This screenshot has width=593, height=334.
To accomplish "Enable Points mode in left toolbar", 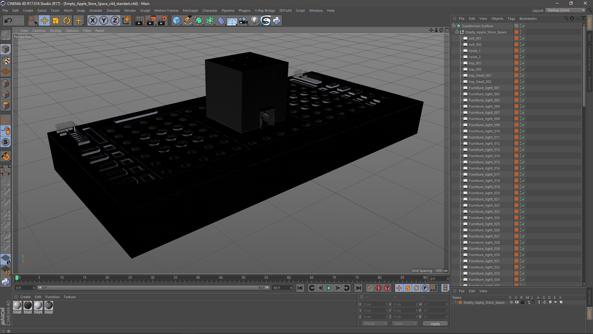I will coord(6,83).
